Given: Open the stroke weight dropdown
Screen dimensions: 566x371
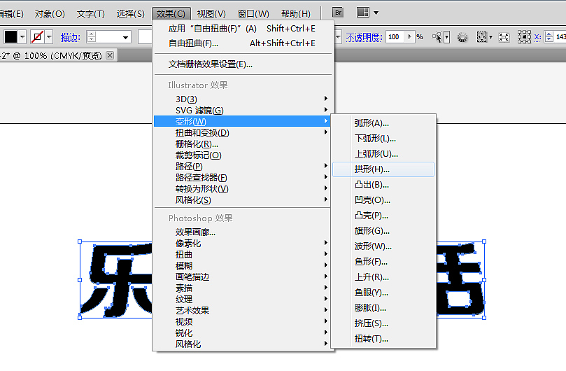Looking at the screenshot, I should tap(125, 37).
